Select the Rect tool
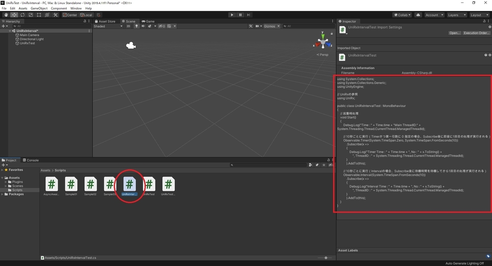Image resolution: width=492 pixels, height=266 pixels. 39,15
